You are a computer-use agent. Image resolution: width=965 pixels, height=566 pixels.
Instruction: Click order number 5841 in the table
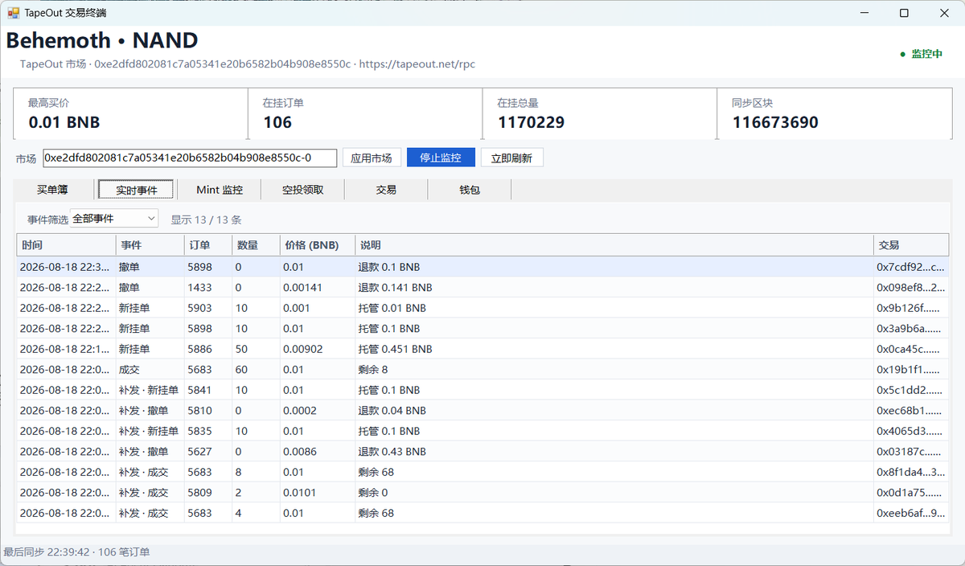point(208,390)
